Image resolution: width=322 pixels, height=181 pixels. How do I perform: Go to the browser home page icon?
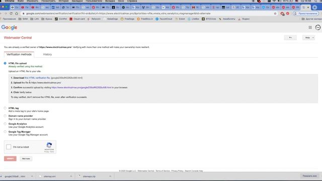point(17,14)
